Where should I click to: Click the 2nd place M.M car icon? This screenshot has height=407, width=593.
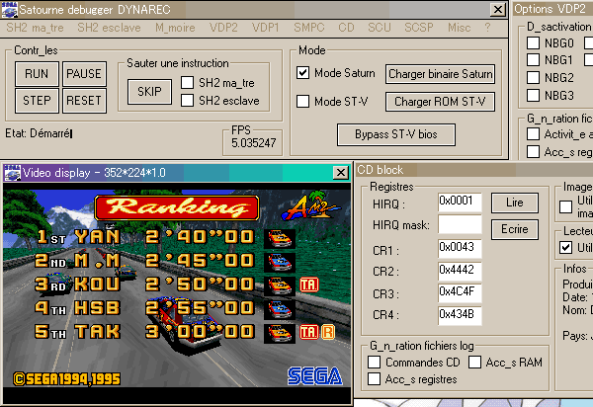pyautogui.click(x=280, y=262)
